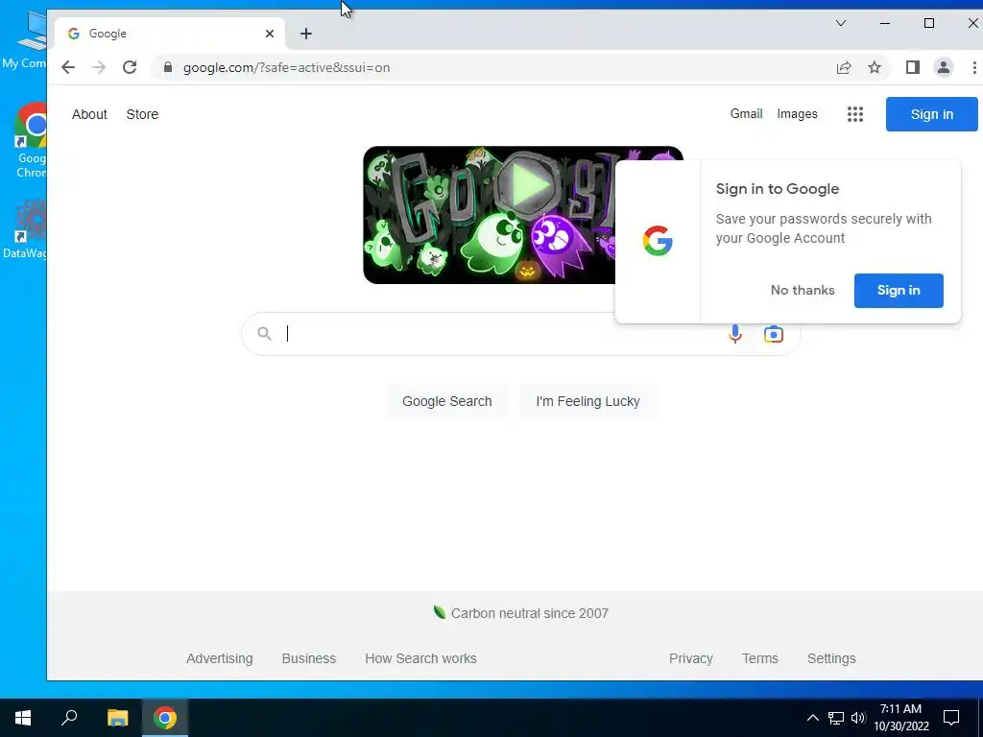Click the Google logo in the sign-in popup
The height and width of the screenshot is (737, 983).
tap(658, 241)
